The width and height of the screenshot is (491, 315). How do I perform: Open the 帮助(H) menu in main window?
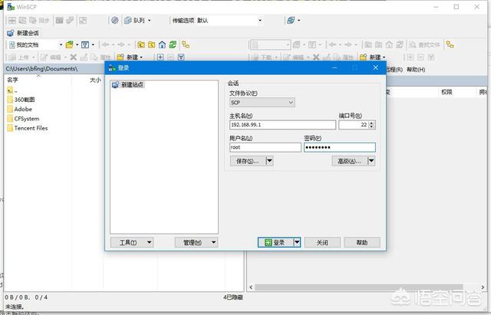click(x=416, y=70)
